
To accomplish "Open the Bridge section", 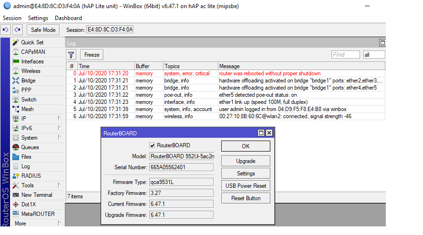I will click(x=28, y=81).
